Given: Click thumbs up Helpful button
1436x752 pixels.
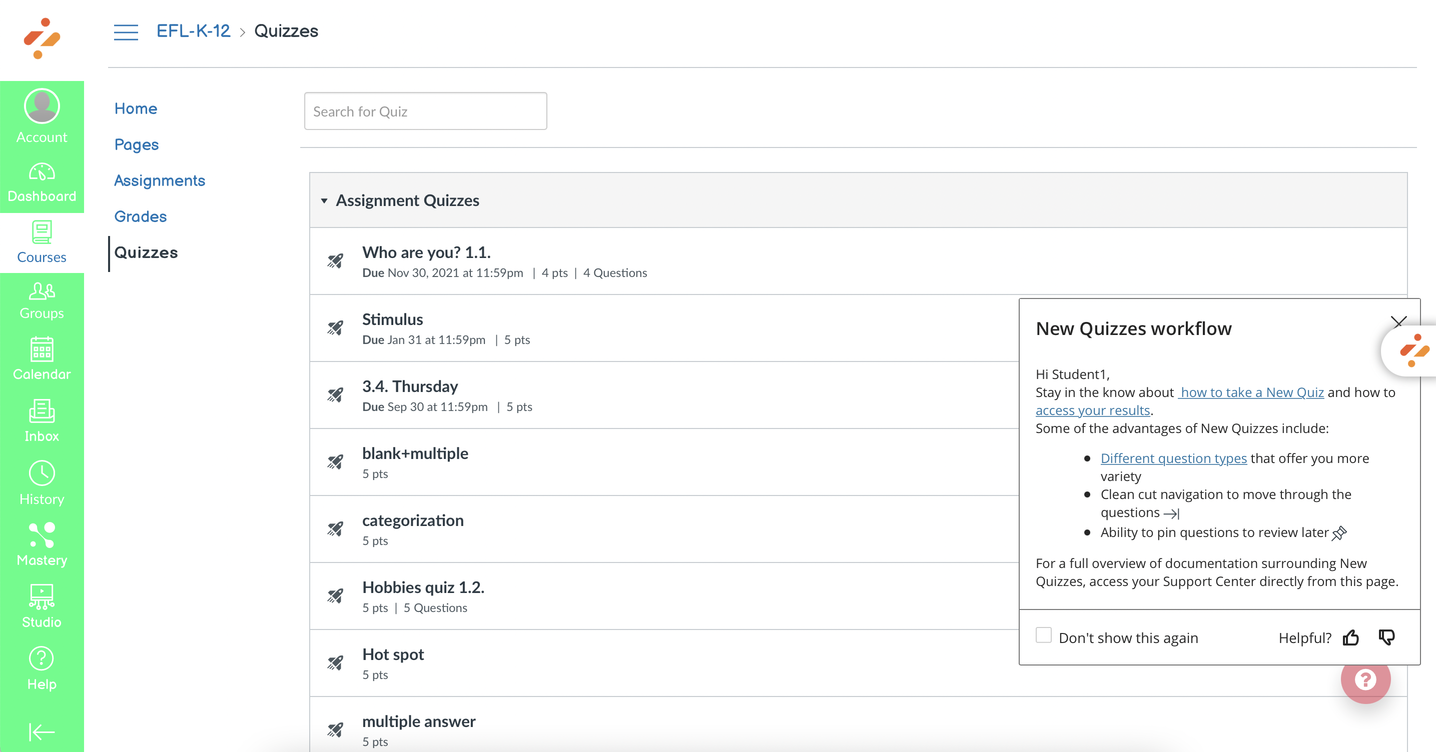Looking at the screenshot, I should [x=1352, y=637].
